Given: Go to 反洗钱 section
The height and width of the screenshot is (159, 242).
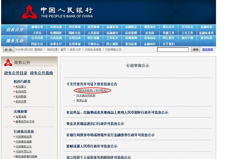Looking at the screenshot, I should pos(150,33).
